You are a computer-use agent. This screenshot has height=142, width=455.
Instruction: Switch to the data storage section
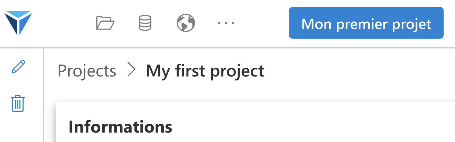click(x=145, y=23)
